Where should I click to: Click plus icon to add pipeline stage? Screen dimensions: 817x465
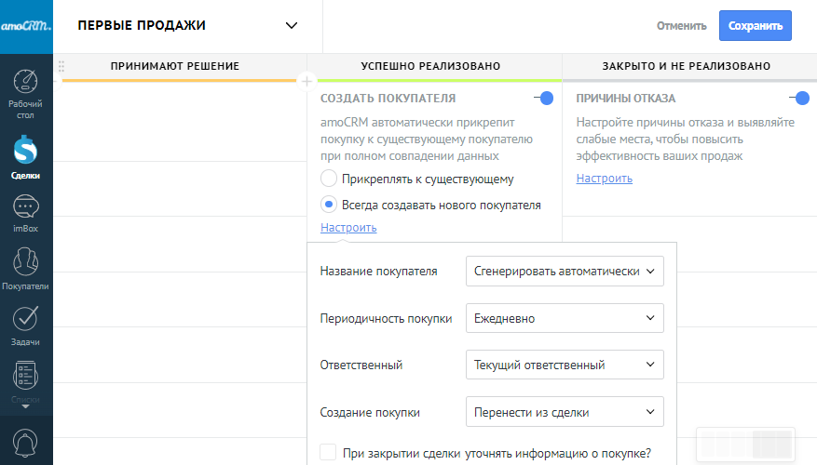pos(306,81)
